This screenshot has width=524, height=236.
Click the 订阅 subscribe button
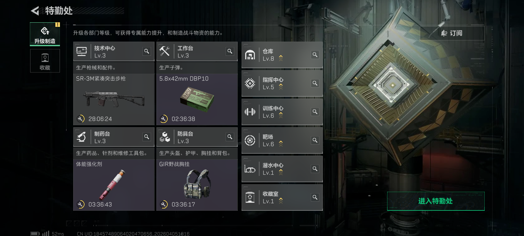pos(452,33)
